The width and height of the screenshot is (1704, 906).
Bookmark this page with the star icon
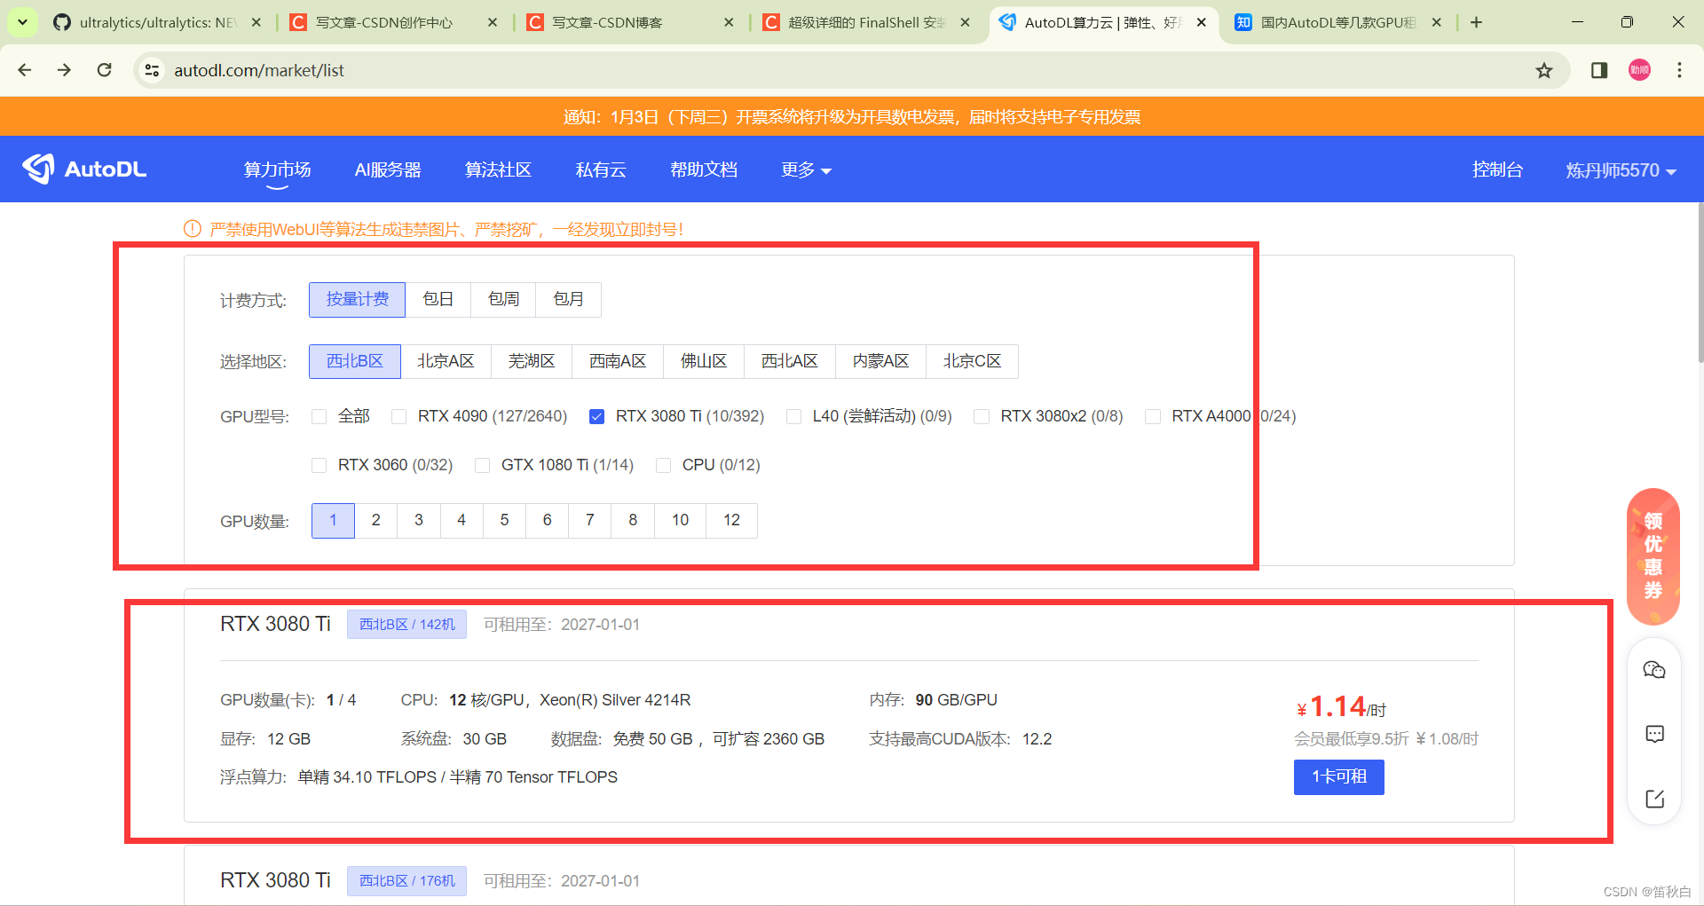[1544, 70]
